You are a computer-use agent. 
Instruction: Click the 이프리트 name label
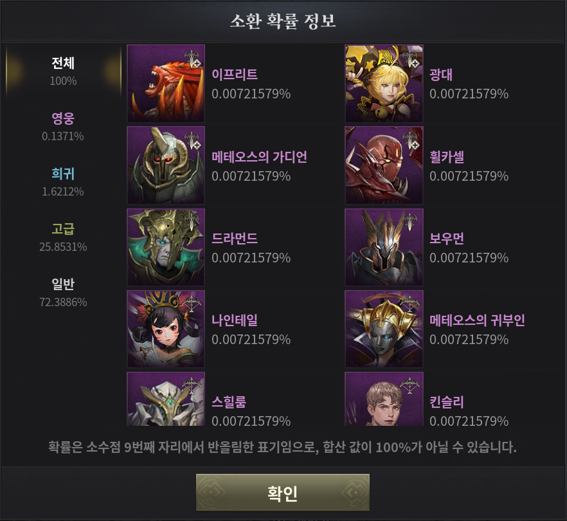tap(235, 75)
